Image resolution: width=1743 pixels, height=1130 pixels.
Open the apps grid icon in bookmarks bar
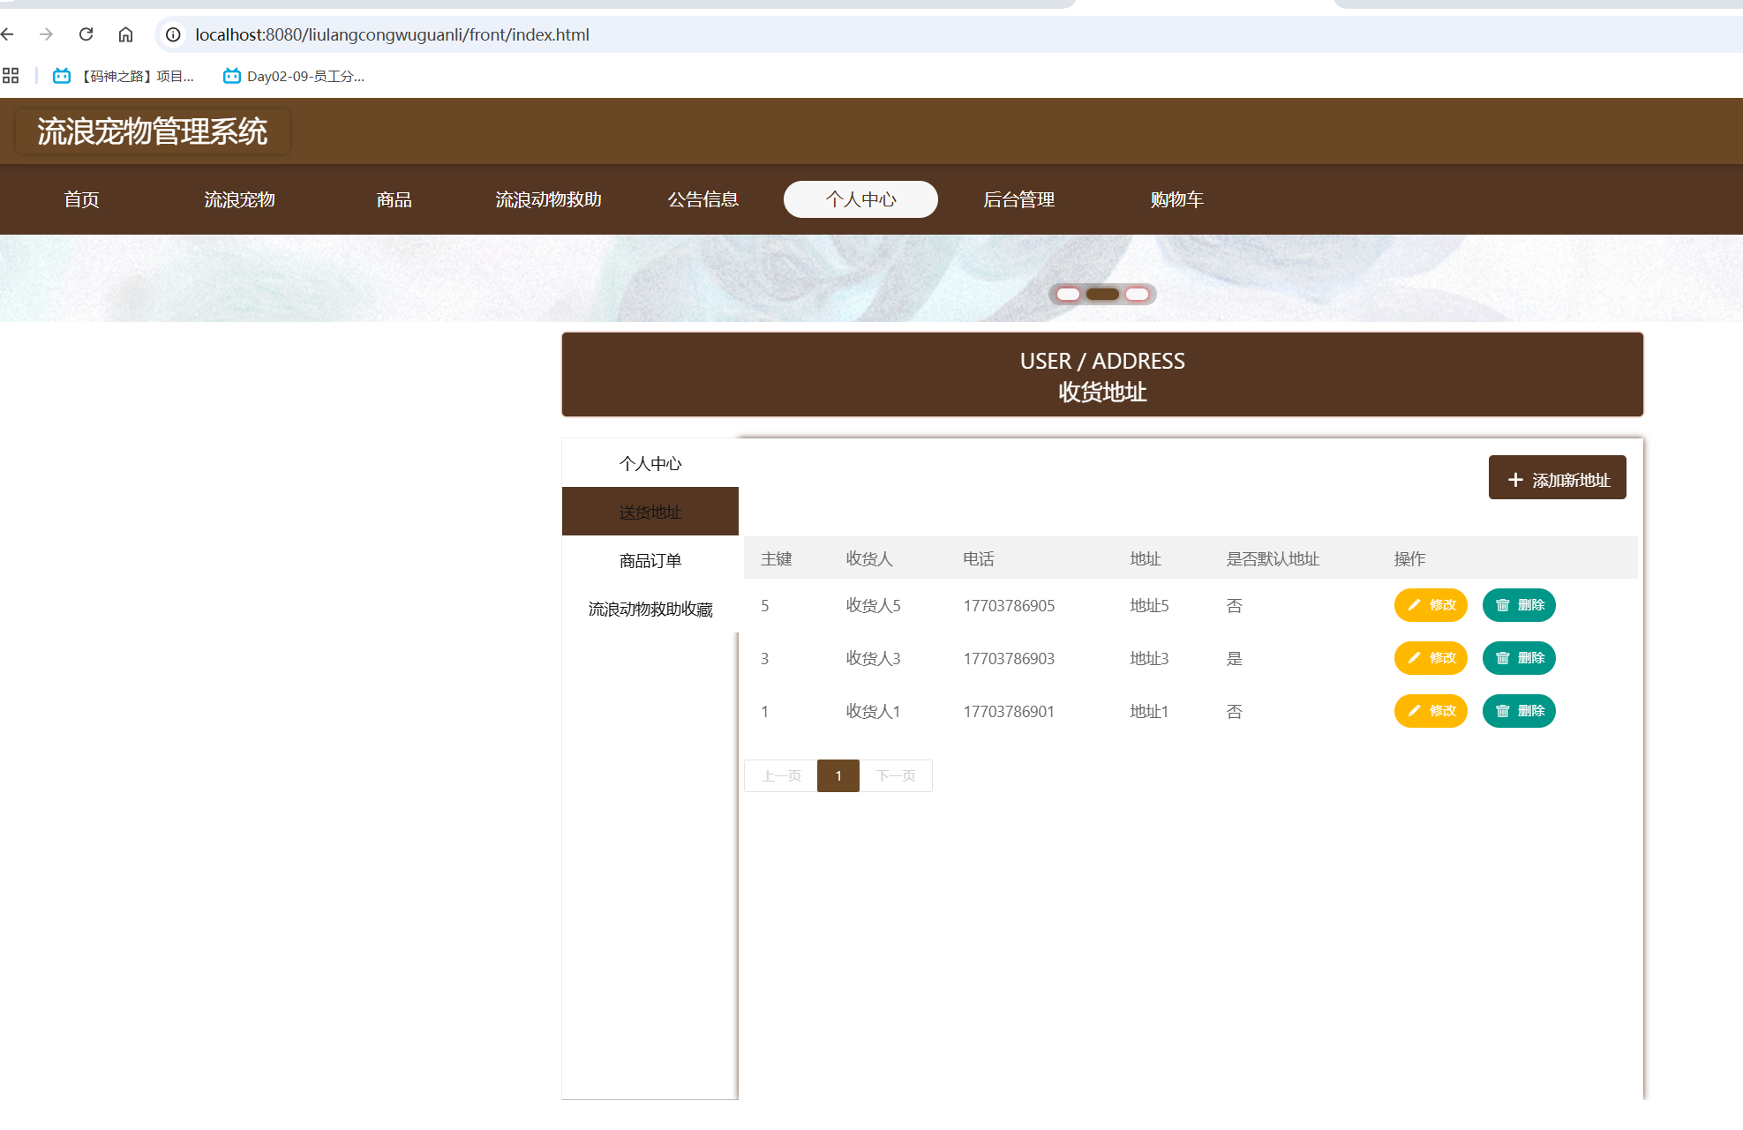tap(11, 76)
